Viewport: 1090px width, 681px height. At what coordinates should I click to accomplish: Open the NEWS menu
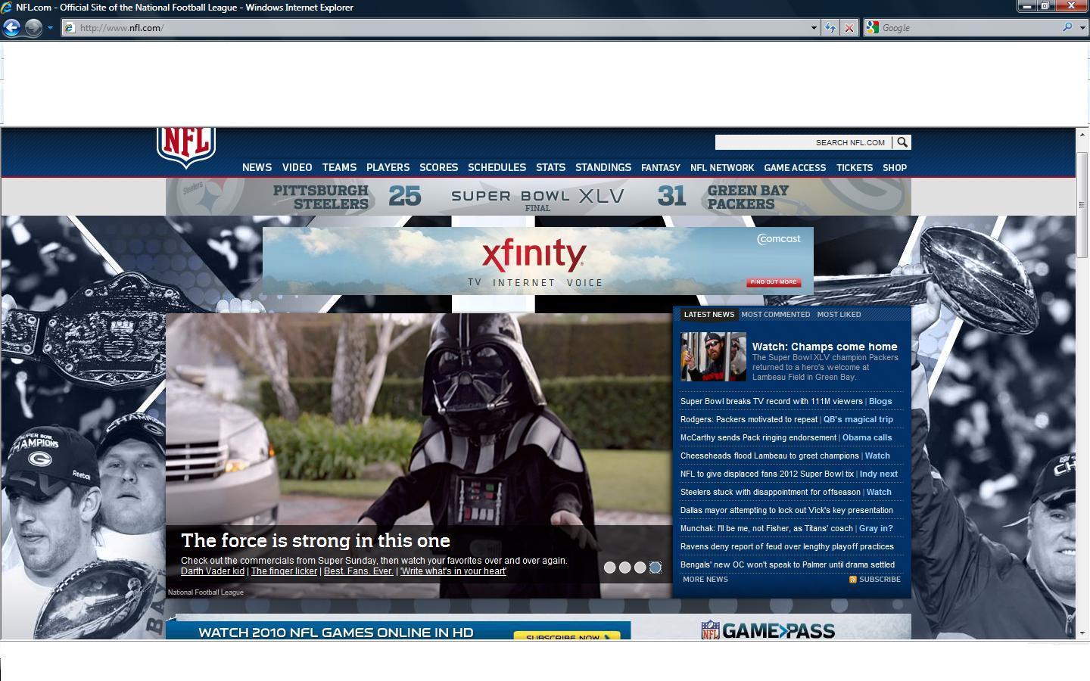[x=257, y=167]
